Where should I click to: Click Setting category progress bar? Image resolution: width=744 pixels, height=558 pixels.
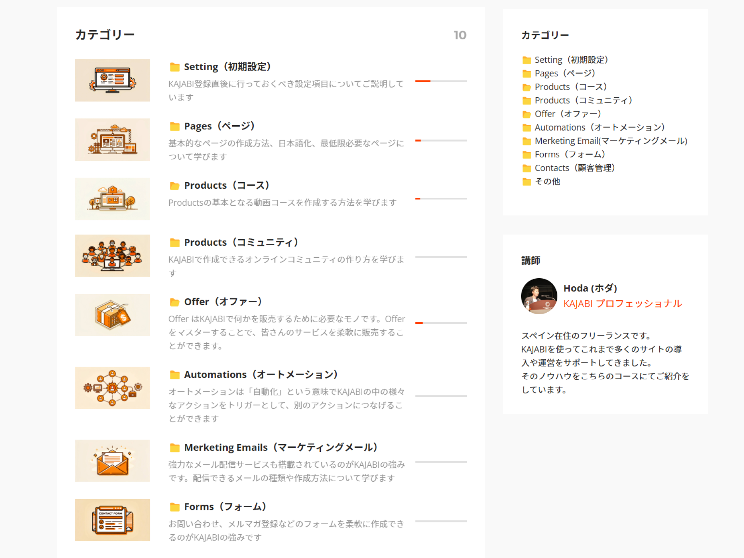[441, 81]
